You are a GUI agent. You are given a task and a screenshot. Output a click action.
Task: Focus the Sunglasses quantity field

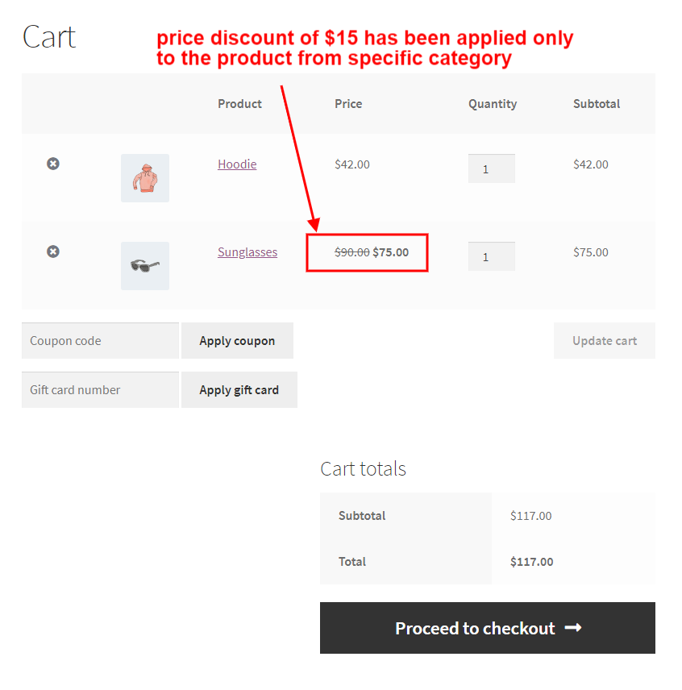(492, 256)
